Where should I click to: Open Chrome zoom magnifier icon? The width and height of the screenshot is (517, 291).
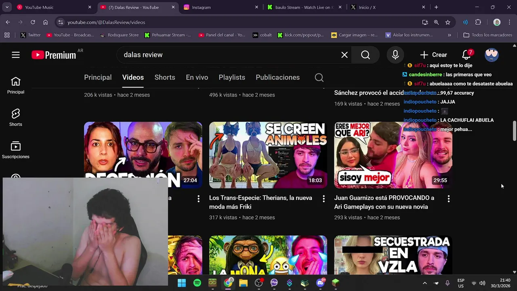click(436, 22)
